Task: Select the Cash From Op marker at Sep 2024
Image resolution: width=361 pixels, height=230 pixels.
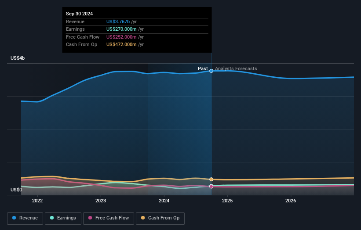Action: [x=211, y=179]
